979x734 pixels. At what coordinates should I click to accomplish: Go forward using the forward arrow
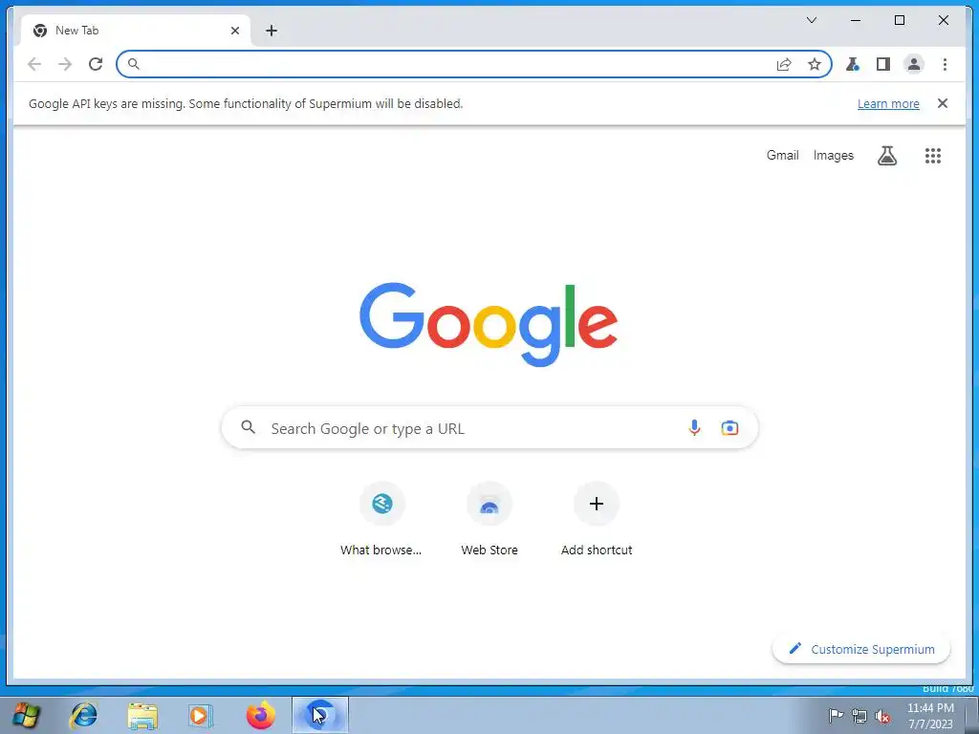point(65,64)
